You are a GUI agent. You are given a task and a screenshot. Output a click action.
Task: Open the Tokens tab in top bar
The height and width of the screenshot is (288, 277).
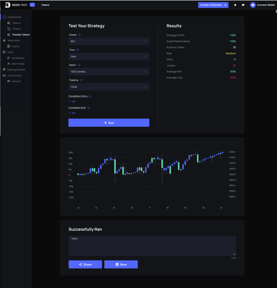tap(45, 5)
